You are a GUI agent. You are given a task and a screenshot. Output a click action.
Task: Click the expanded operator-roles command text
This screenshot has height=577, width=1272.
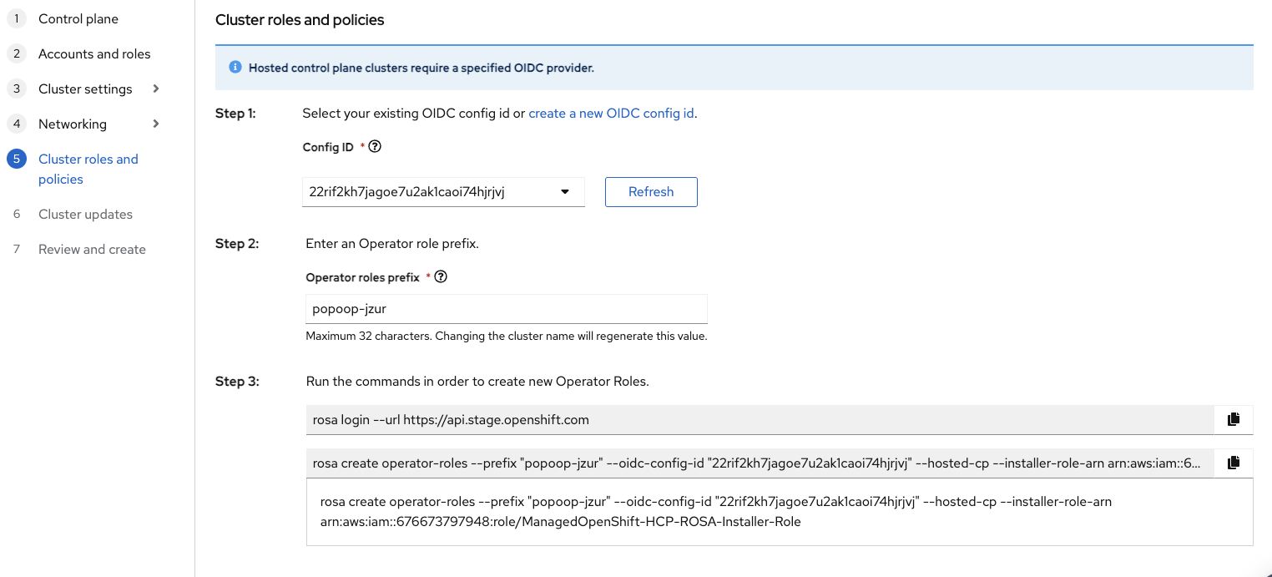coord(716,512)
